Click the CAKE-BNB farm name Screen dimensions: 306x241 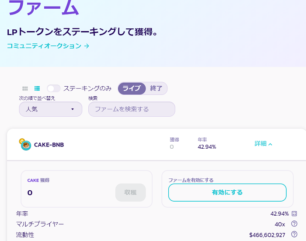tap(49, 145)
